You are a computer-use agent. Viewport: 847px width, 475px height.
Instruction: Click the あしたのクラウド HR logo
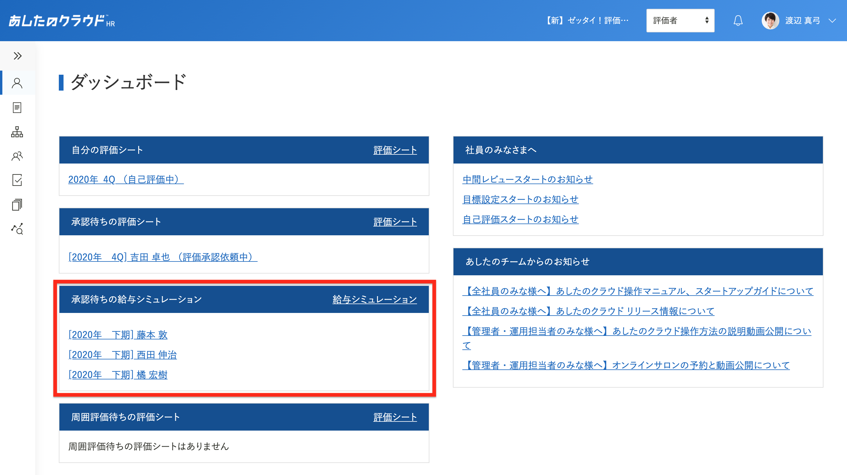[61, 21]
